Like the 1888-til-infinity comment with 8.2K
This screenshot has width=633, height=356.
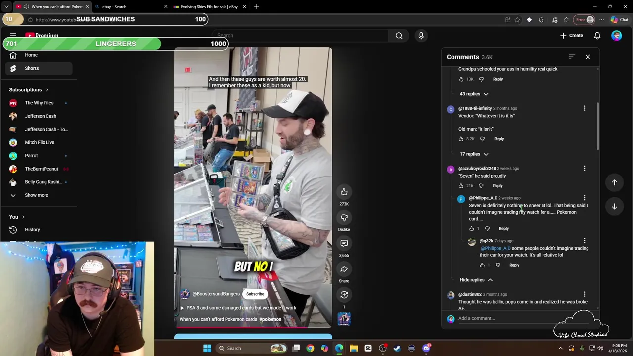pos(461,139)
